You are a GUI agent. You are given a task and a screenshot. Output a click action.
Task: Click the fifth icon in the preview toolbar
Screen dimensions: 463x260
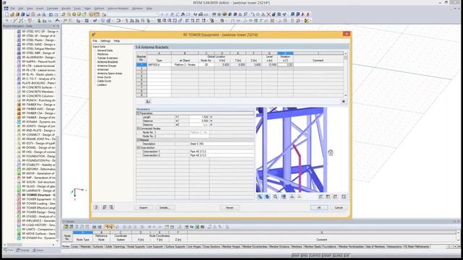pos(292,196)
